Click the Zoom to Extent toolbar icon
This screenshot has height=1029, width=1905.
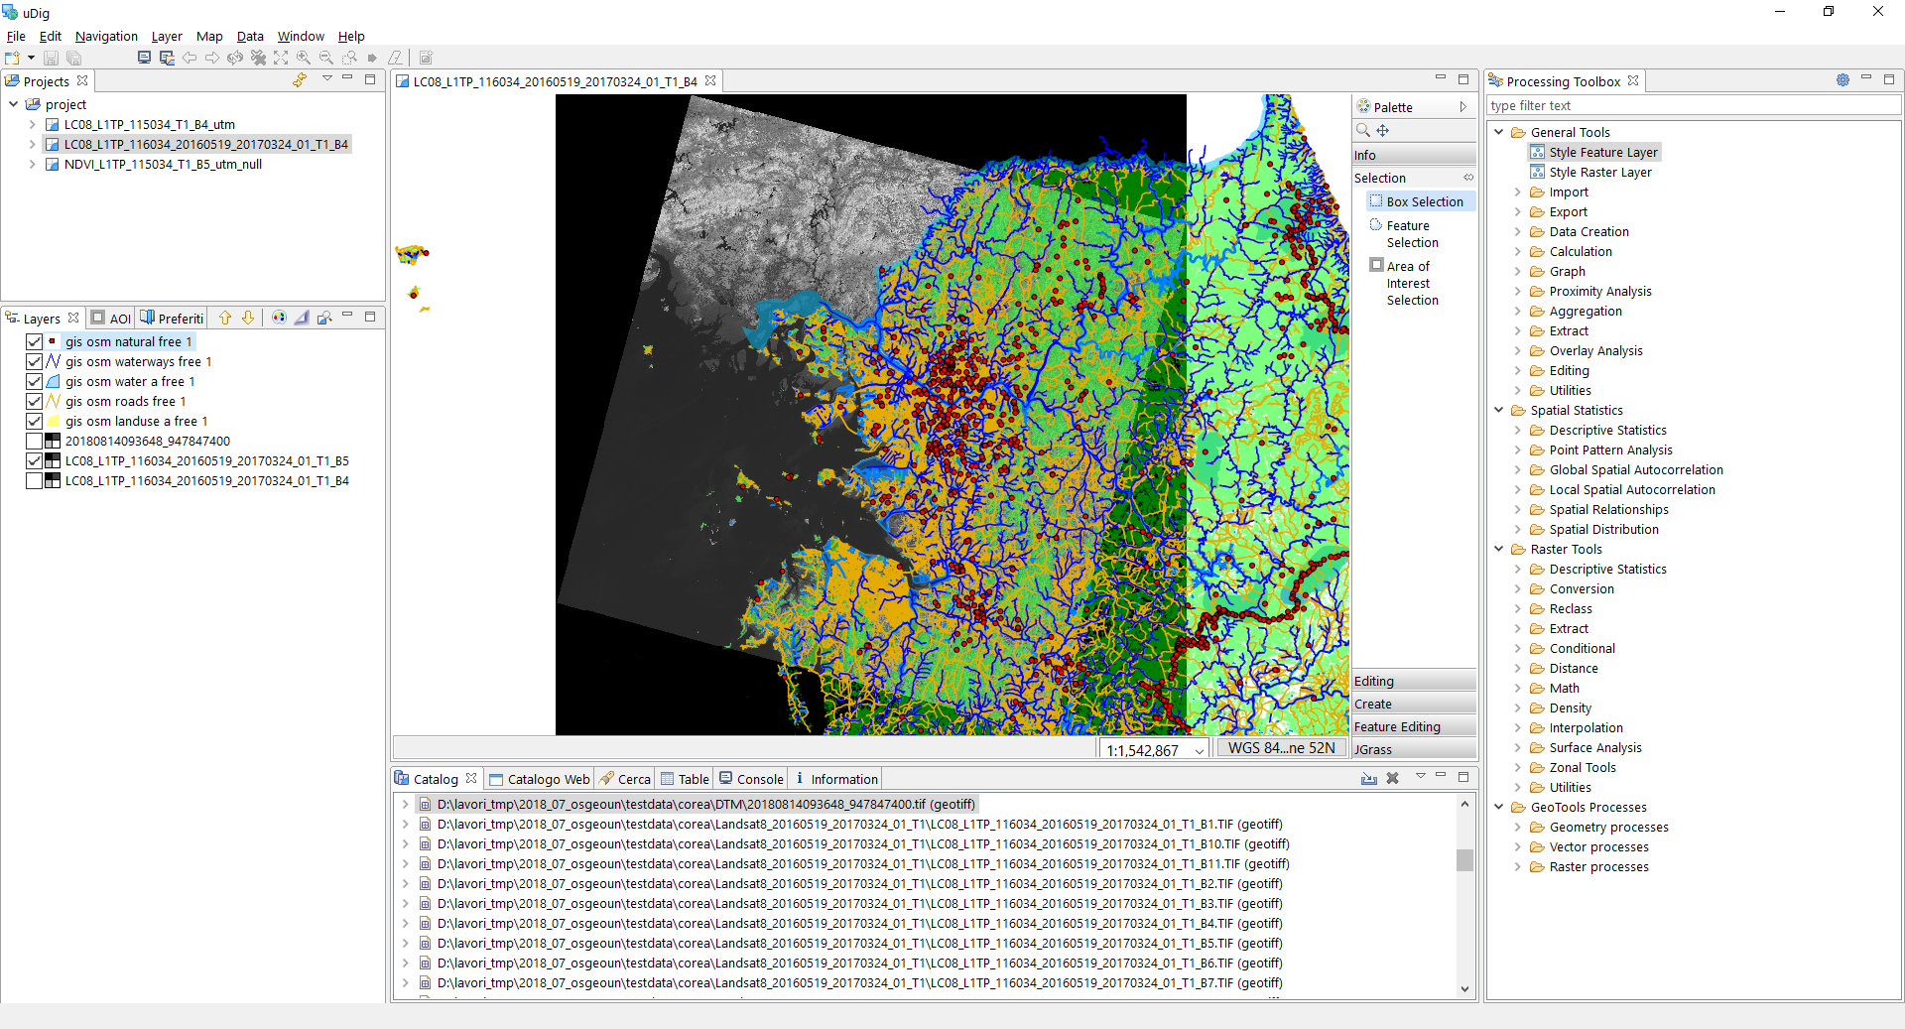tap(281, 58)
